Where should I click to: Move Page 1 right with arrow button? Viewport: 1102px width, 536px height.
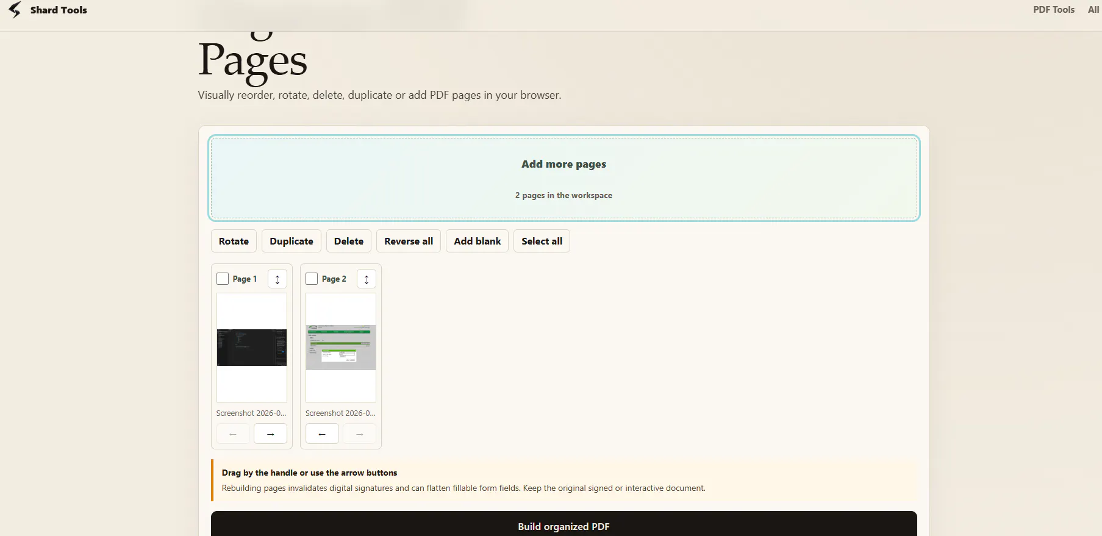270,434
